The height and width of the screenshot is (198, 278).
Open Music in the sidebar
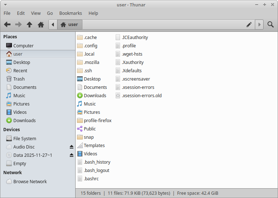pyautogui.click(x=38, y=95)
